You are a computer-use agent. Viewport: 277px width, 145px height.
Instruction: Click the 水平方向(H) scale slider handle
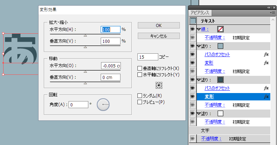(85, 35)
